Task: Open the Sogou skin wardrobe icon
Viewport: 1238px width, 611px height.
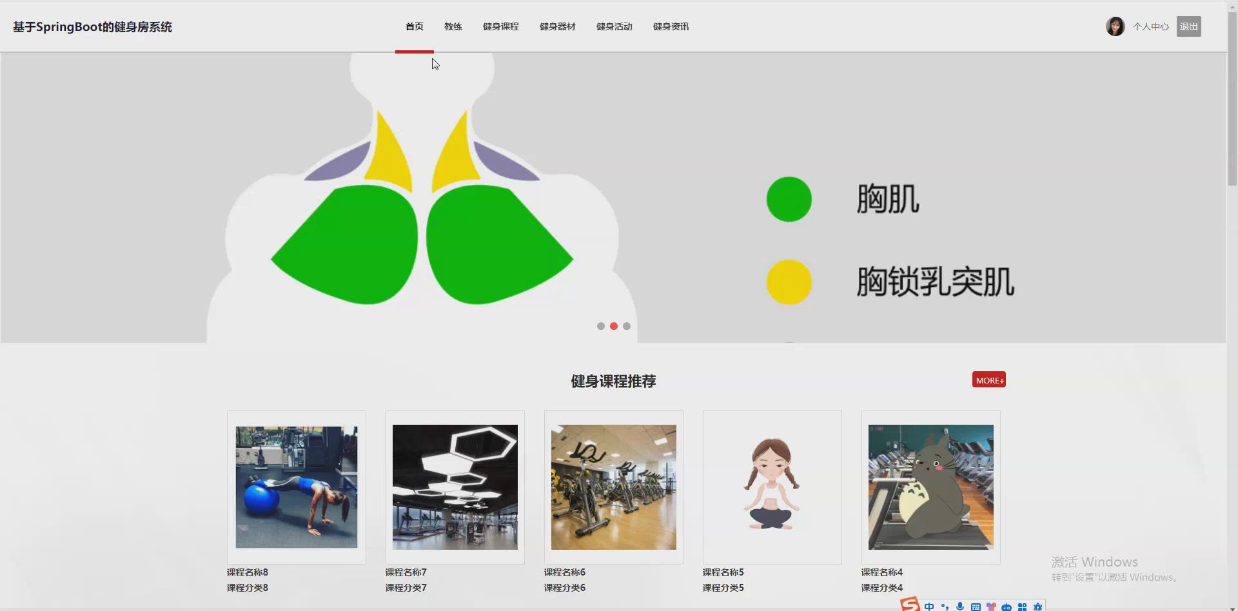Action: pyautogui.click(x=991, y=606)
